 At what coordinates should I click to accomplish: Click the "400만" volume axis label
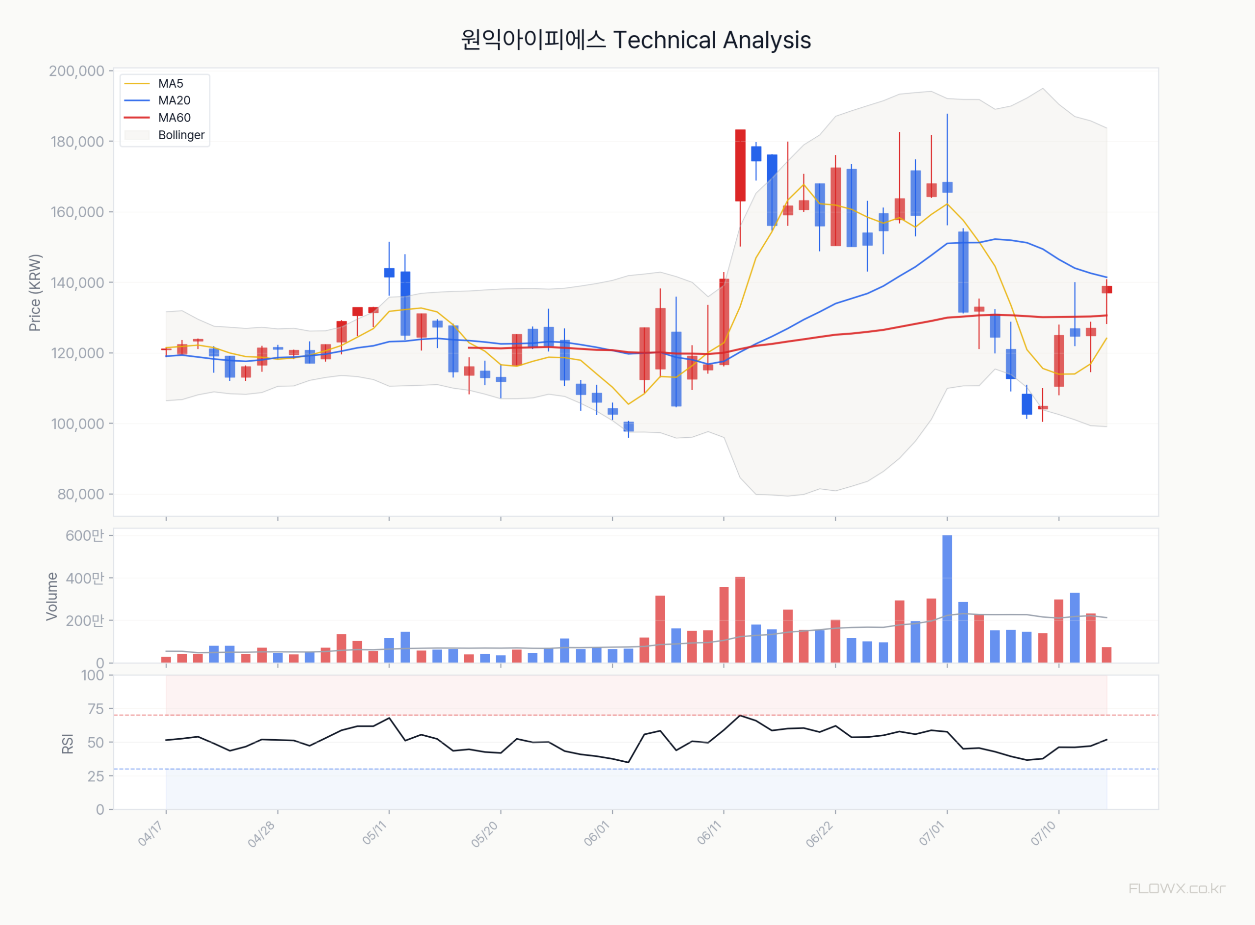pos(84,578)
